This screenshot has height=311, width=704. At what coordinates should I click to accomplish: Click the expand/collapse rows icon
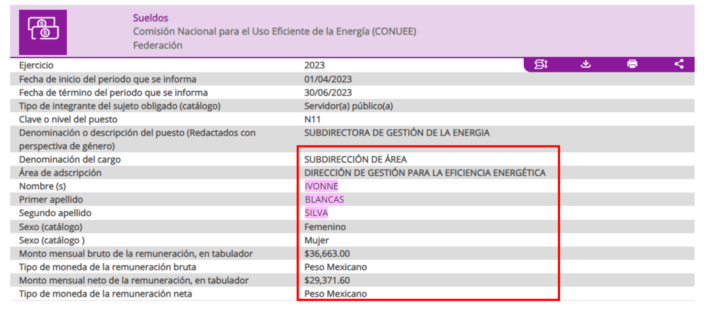point(541,65)
